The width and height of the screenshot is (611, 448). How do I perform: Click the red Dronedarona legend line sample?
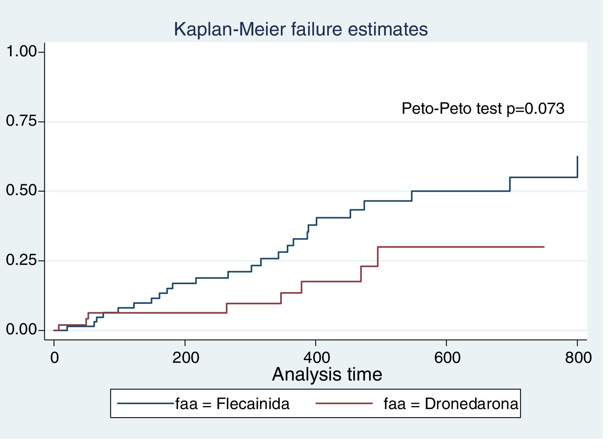pyautogui.click(x=344, y=404)
